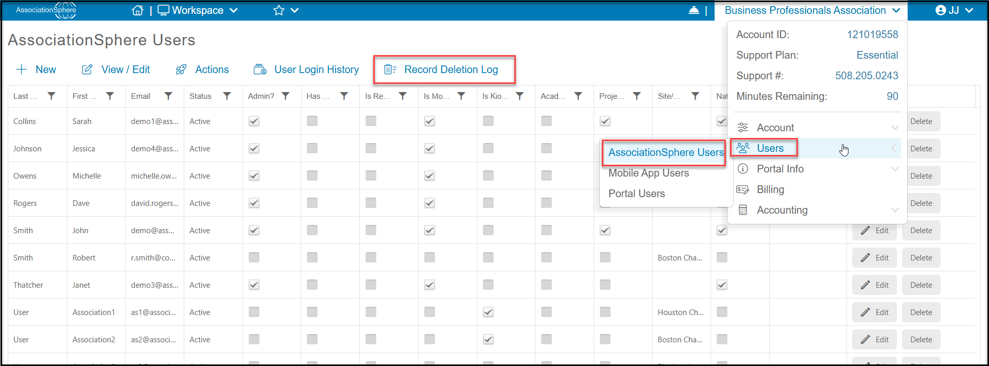Filter the Email column
Viewport: 989px width, 366px height.
(x=168, y=96)
